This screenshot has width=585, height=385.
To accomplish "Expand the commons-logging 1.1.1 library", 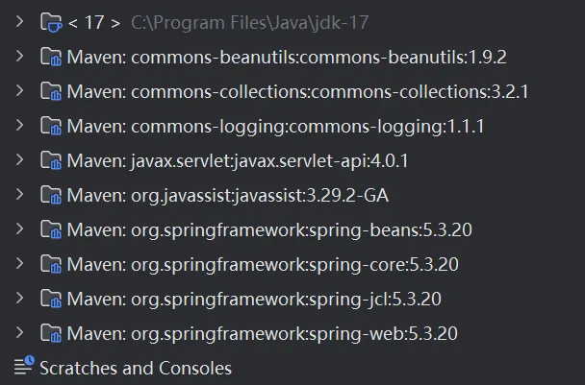I will [x=20, y=127].
